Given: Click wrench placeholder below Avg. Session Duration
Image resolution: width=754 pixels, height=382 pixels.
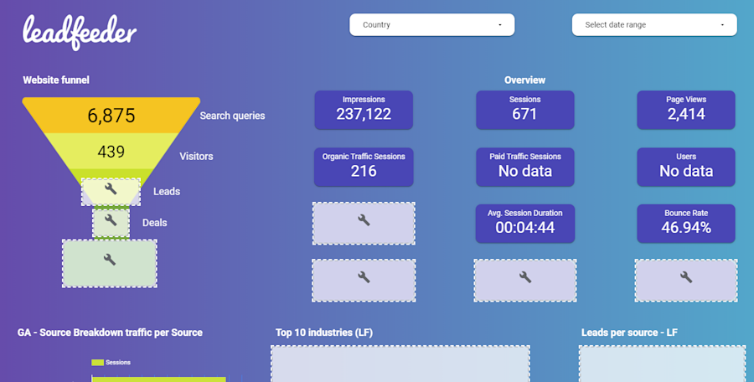Looking at the screenshot, I should coord(525,281).
